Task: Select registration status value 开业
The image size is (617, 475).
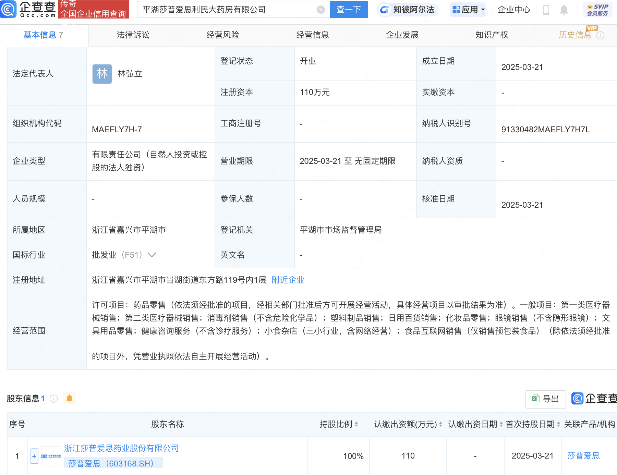Action: (308, 61)
